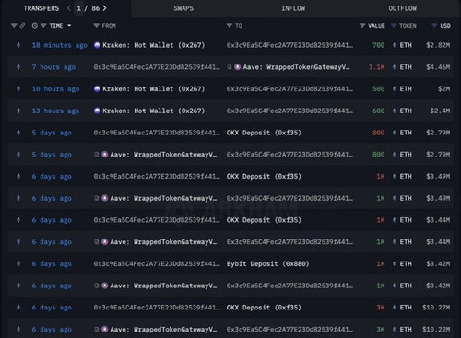Click ETH token icon in the $10.27M row

(394, 308)
